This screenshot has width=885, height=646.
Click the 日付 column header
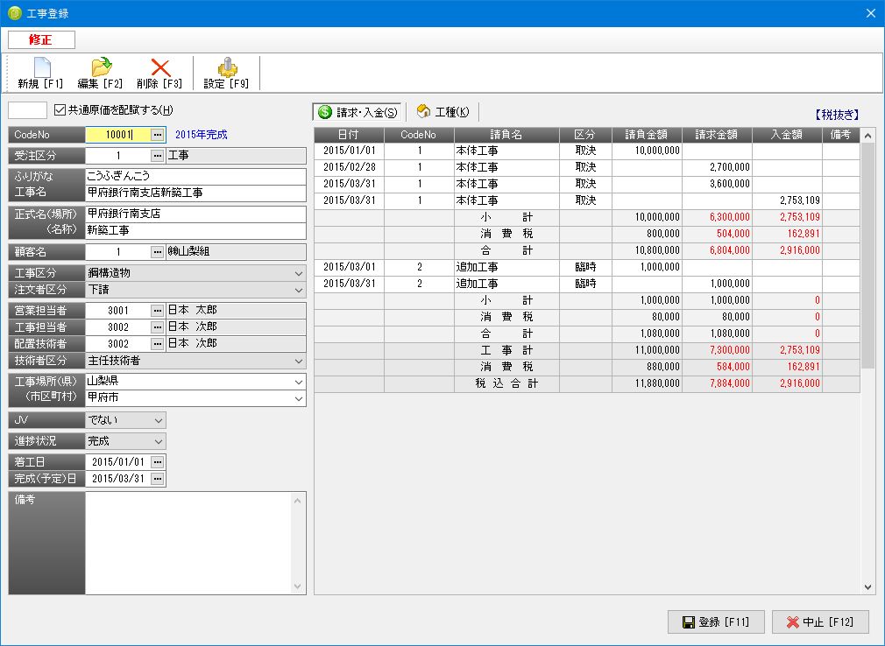click(349, 135)
